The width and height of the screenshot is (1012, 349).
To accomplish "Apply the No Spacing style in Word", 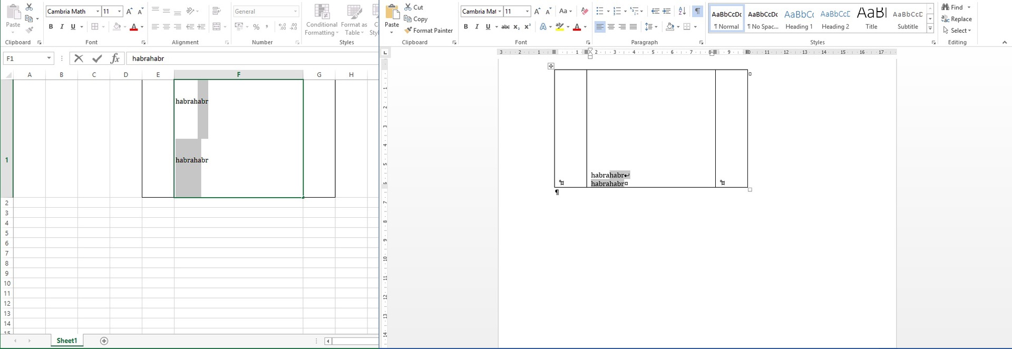I will pyautogui.click(x=763, y=19).
